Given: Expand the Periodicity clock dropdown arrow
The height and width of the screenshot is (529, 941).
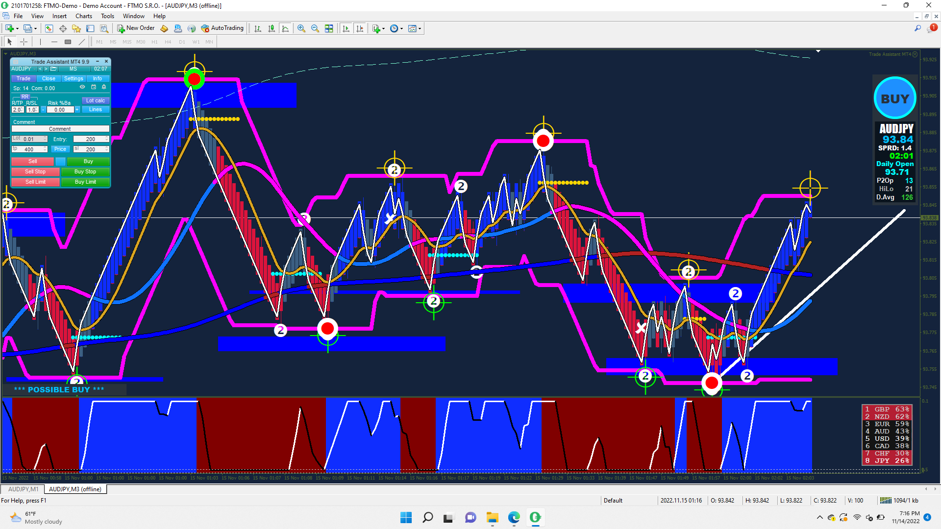Looking at the screenshot, I should point(402,28).
